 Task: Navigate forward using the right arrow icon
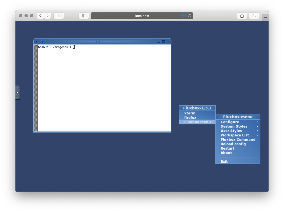(47, 16)
